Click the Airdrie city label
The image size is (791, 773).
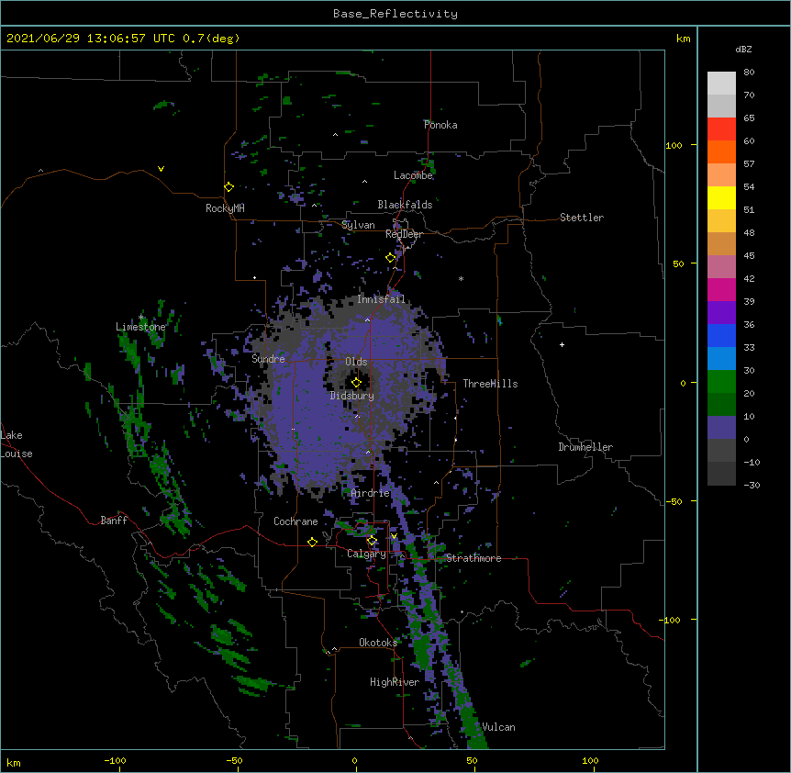click(371, 493)
